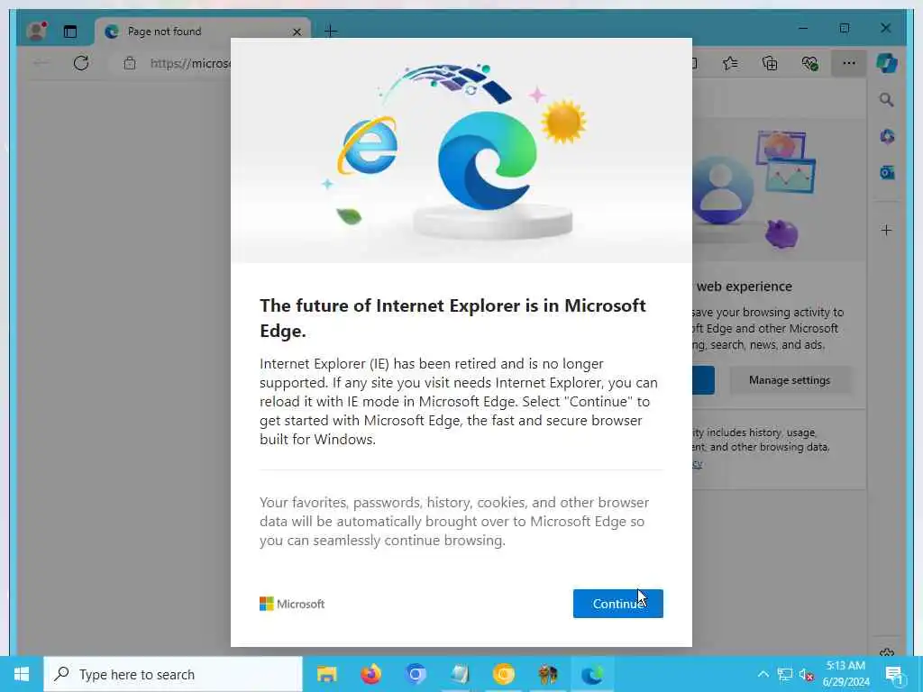Open Browser essentials heart icon
The image size is (923, 692).
(x=810, y=63)
